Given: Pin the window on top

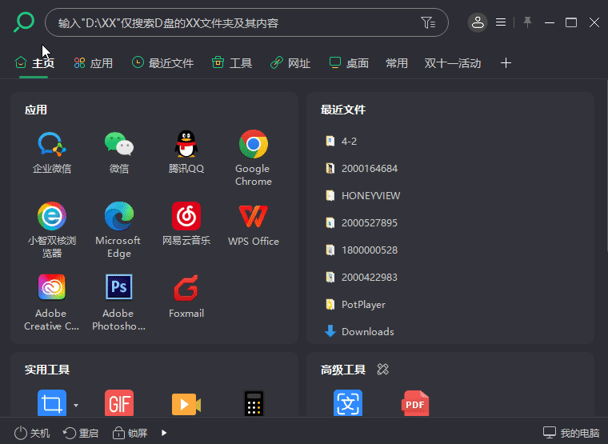Looking at the screenshot, I should [527, 22].
